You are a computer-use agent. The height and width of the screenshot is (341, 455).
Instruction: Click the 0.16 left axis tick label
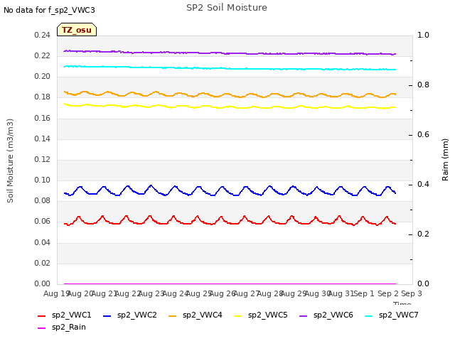[43, 119]
